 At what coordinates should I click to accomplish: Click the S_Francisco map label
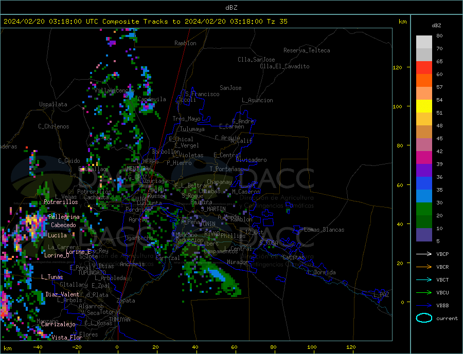coord(202,94)
